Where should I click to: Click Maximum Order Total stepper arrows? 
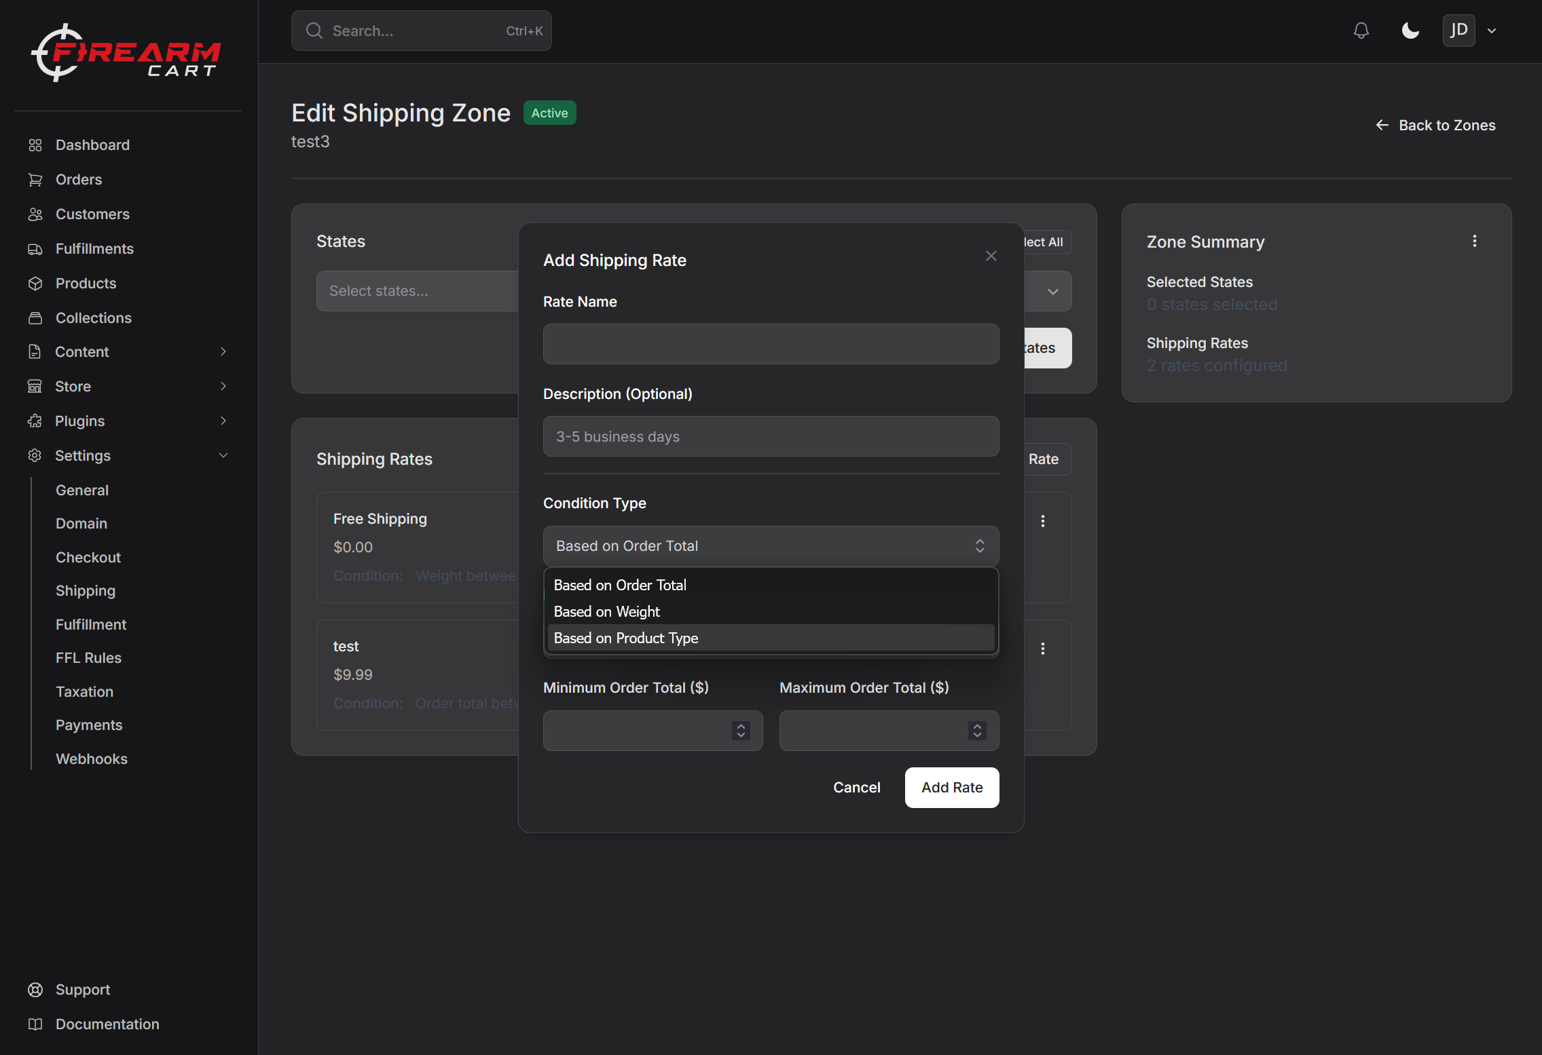click(x=977, y=731)
